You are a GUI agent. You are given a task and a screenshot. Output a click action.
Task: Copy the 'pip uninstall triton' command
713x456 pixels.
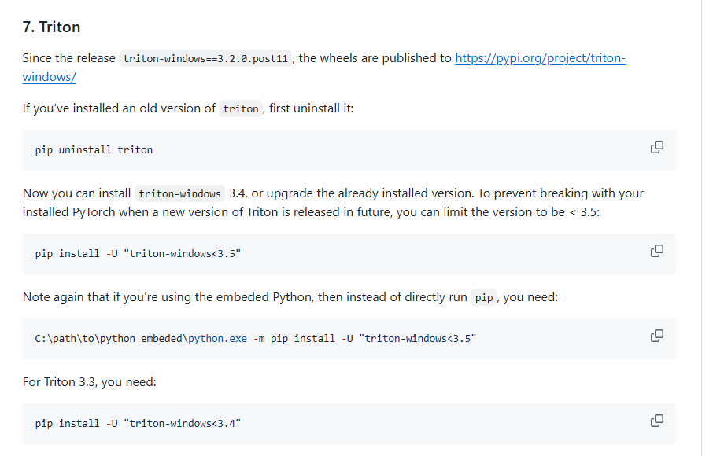(656, 147)
